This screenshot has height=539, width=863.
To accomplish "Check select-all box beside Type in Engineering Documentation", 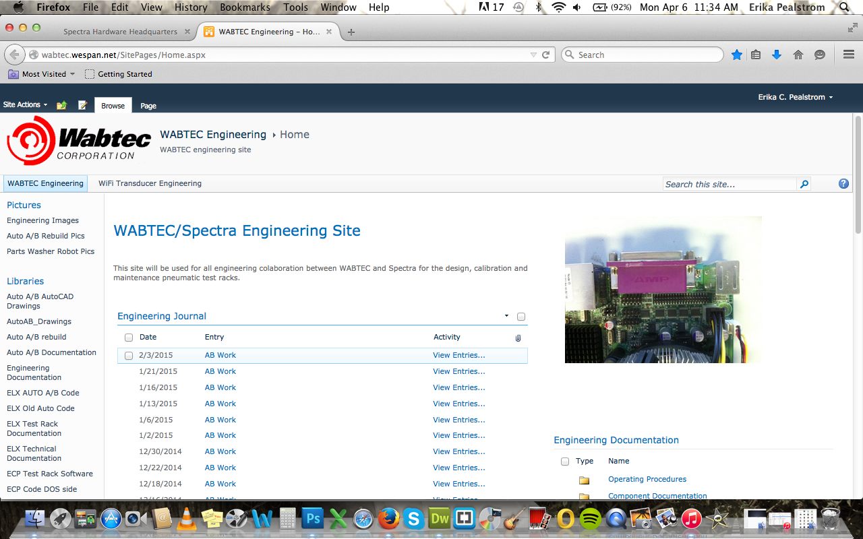I will tap(565, 462).
